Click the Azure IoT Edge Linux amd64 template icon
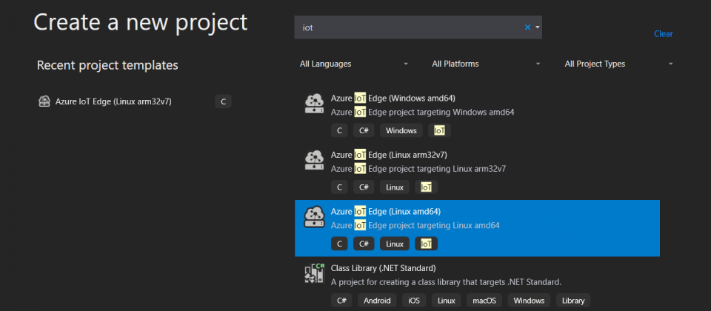Screen dimensions: 711x311 point(314,217)
